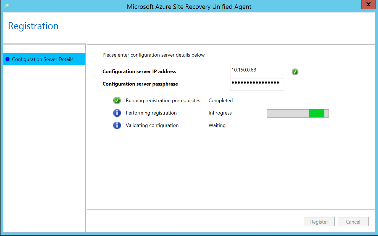Click 'Running registration prerequisites' text

(x=163, y=100)
